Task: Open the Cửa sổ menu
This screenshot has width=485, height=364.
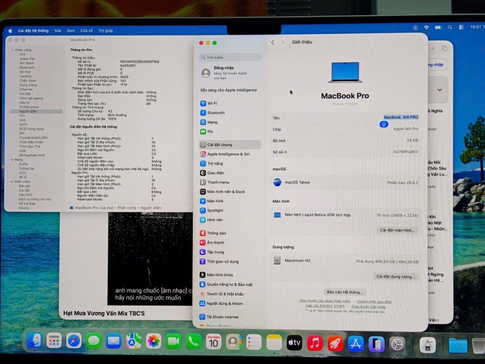Action: (x=87, y=31)
